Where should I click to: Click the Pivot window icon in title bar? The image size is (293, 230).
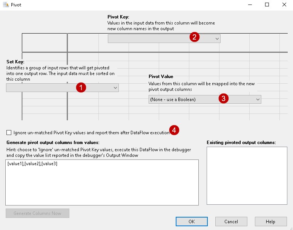5,5
